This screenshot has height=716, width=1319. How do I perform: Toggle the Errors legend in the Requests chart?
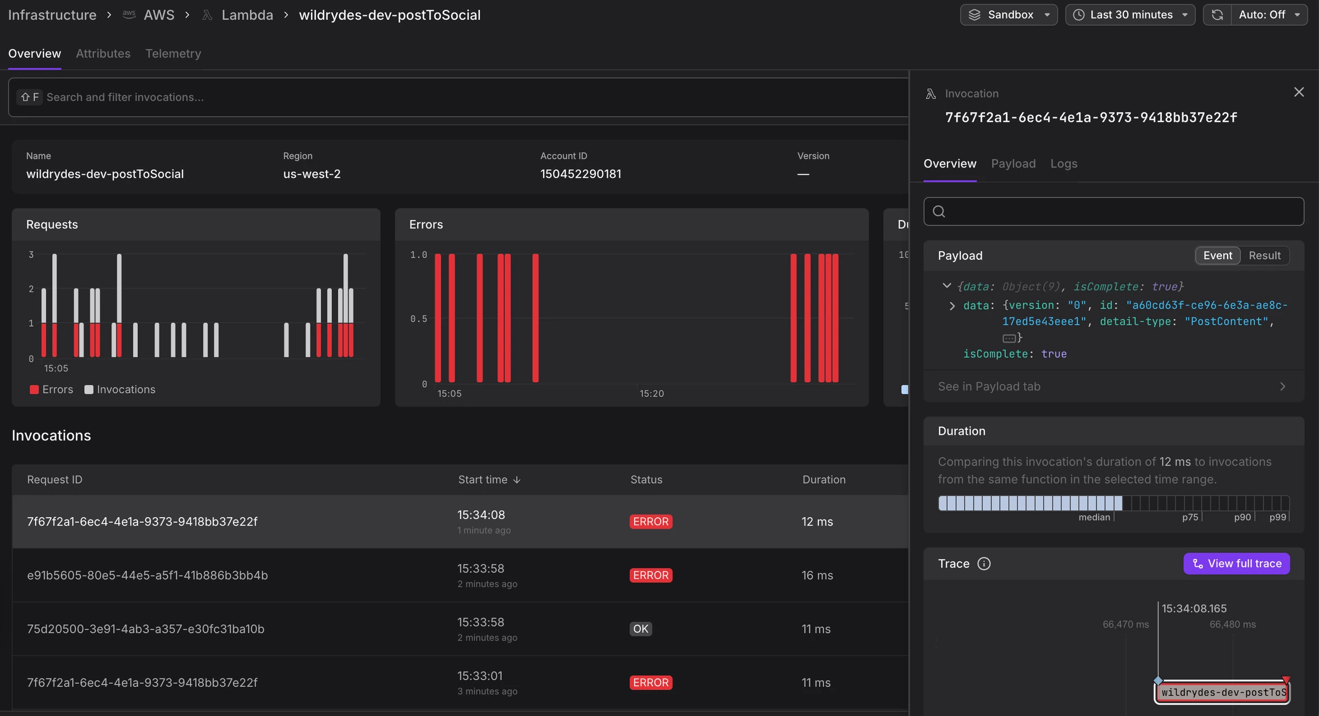pyautogui.click(x=51, y=389)
